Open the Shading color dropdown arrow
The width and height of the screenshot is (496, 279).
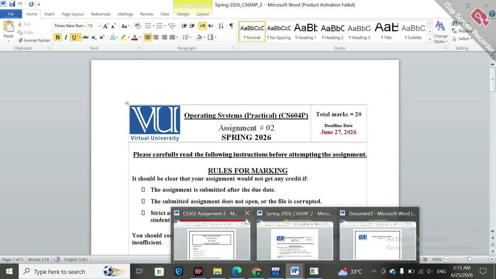[205, 37]
